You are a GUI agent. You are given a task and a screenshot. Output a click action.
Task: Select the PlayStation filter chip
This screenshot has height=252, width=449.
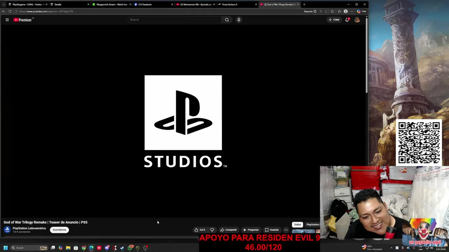point(313,224)
